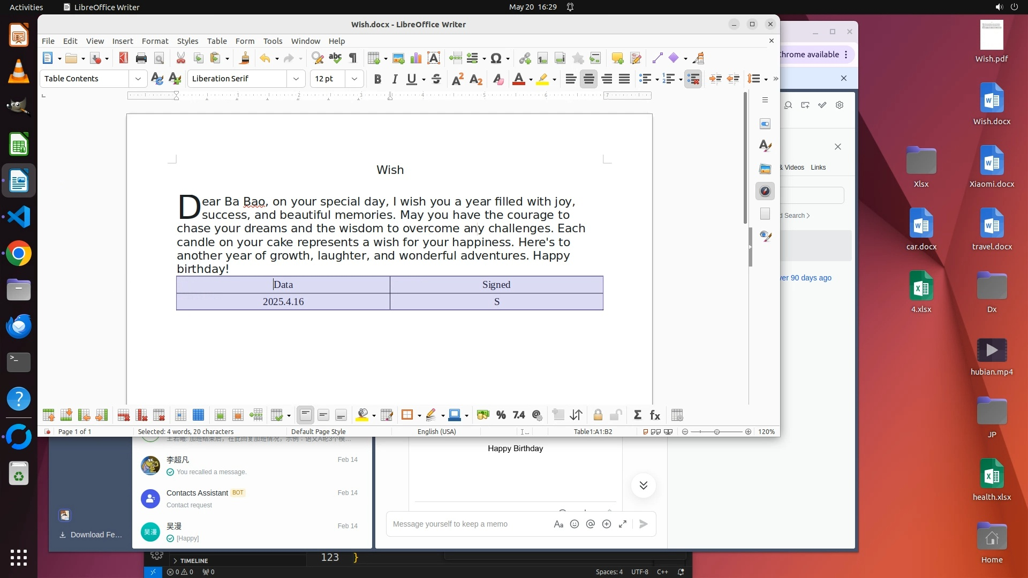Click the Signed table header cell

496,285
